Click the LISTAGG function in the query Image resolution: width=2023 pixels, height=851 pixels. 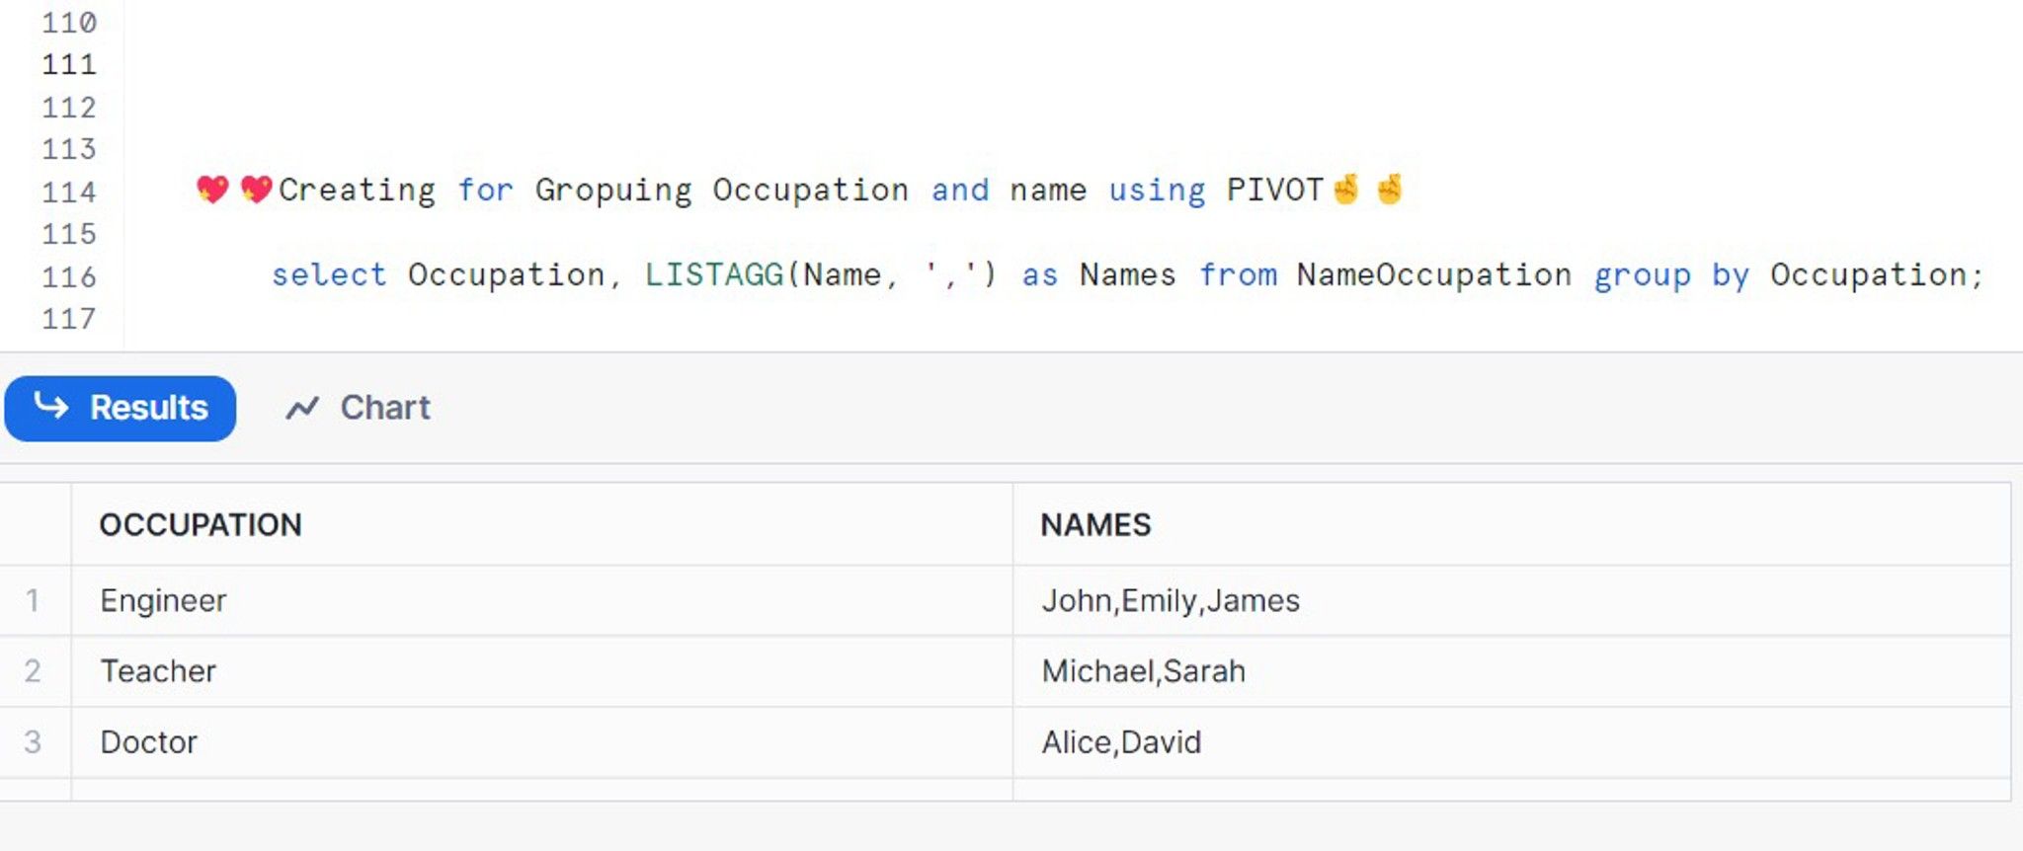714,274
